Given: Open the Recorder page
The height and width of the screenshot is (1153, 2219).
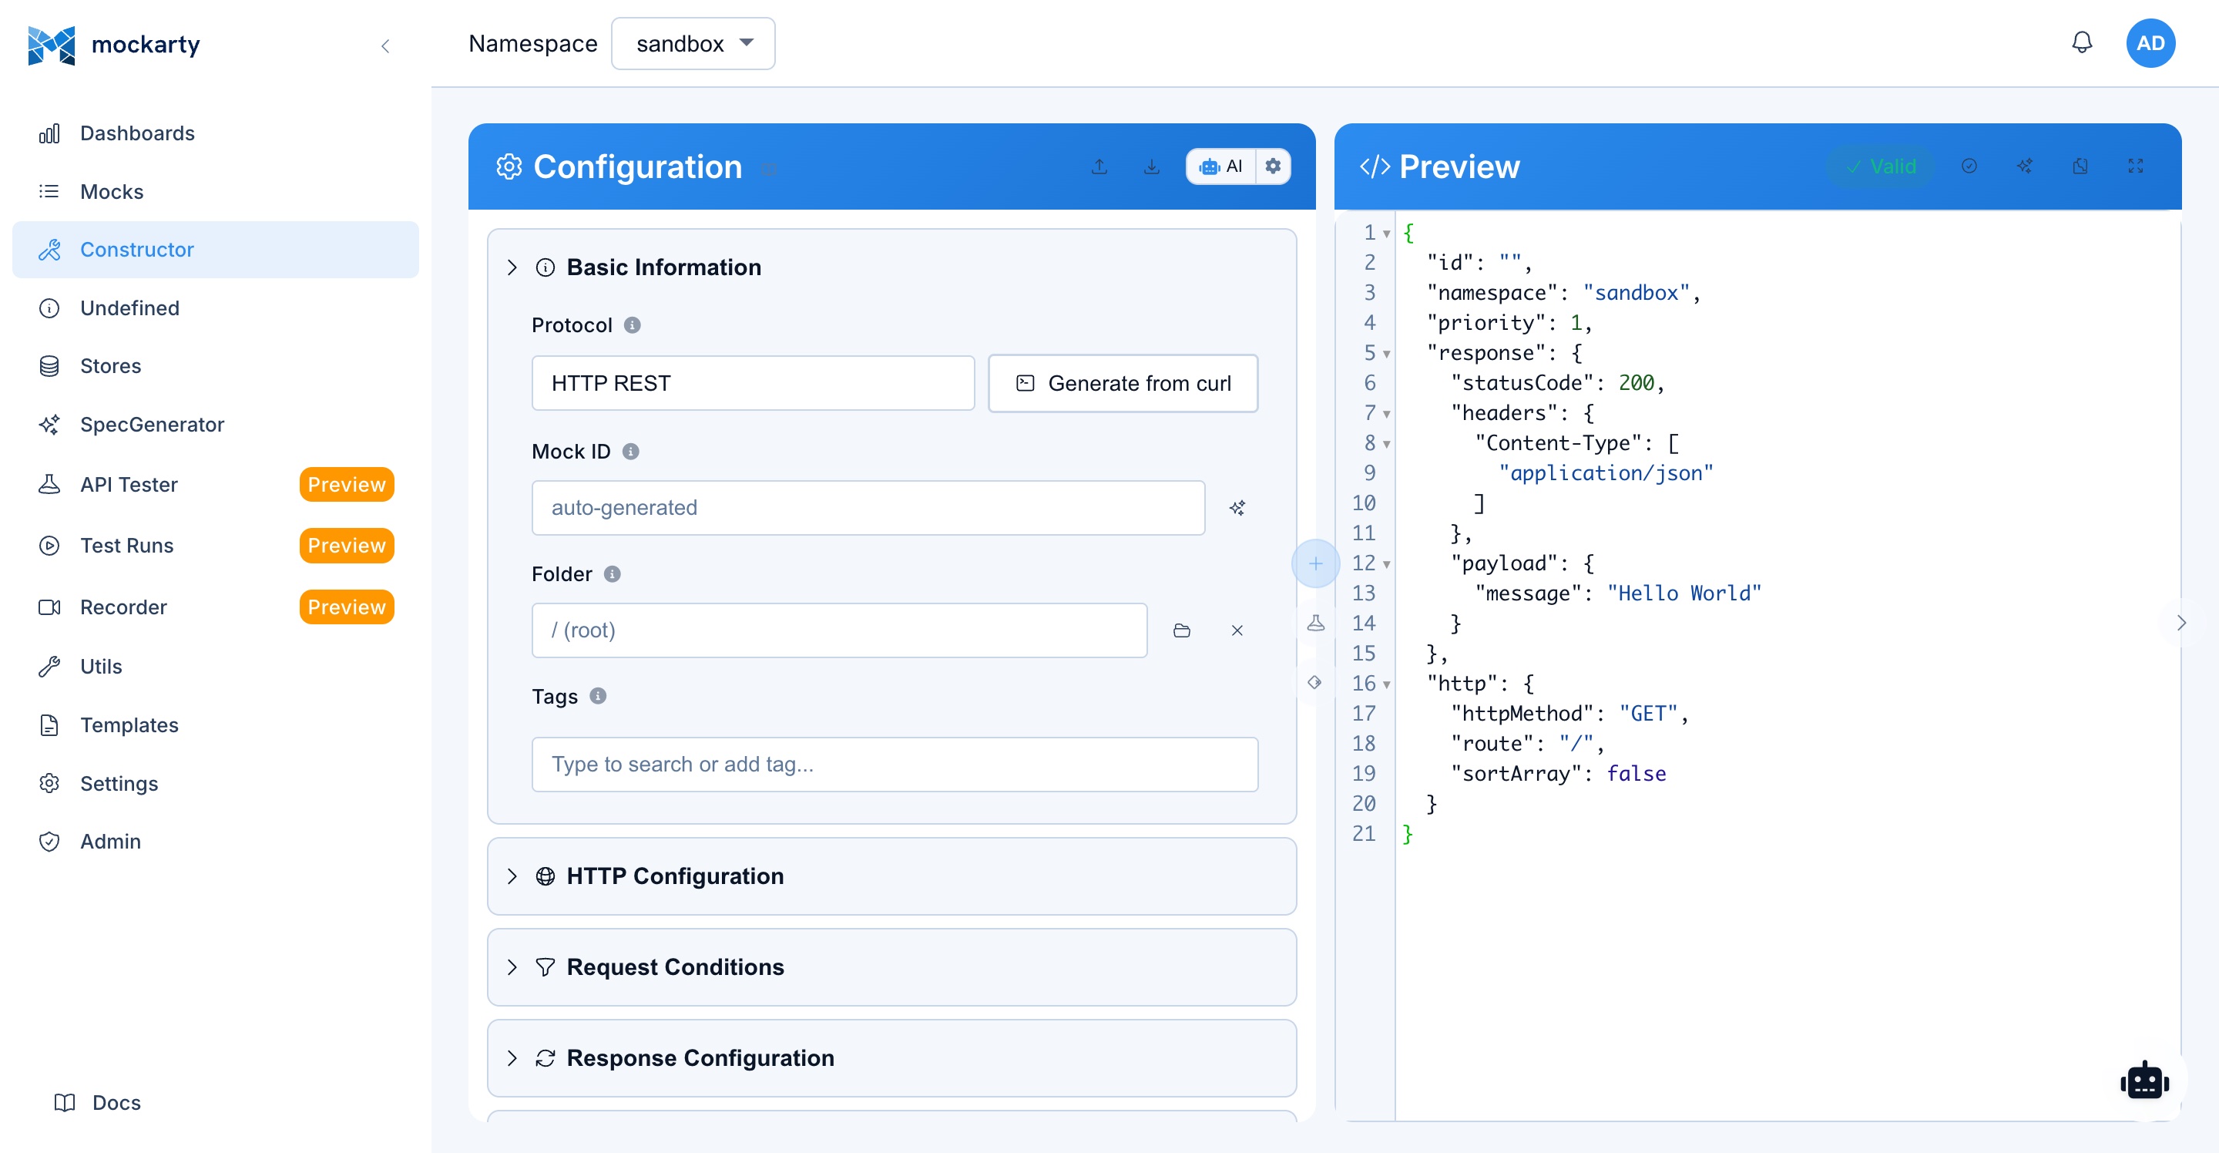Looking at the screenshot, I should tap(216, 607).
